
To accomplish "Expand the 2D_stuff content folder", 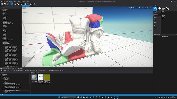I will (3, 77).
